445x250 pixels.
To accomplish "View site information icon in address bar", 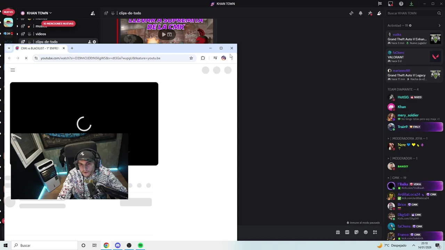I will (36, 58).
